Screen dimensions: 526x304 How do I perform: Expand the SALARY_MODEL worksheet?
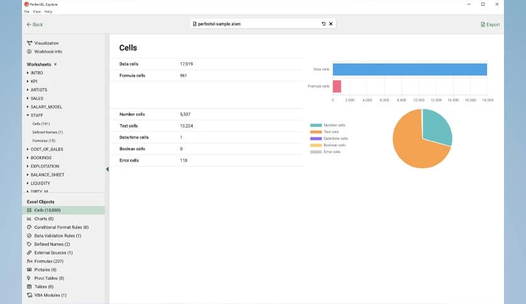coord(28,107)
